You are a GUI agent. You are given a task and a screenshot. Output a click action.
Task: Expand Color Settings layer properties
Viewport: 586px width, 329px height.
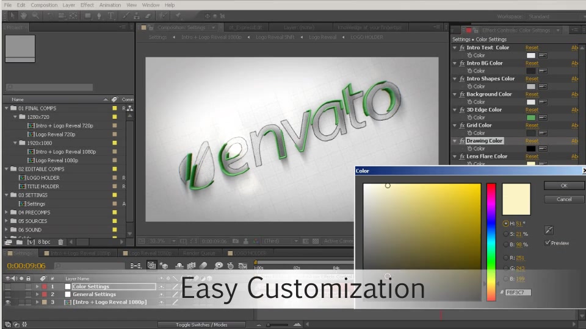point(37,286)
